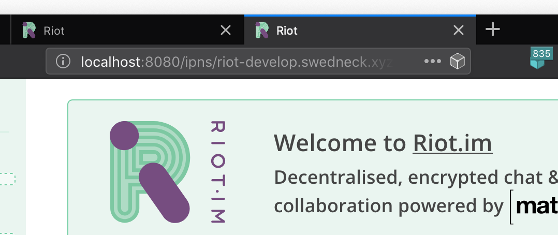Close the inactive Riot tab
558x235 pixels.
(226, 30)
